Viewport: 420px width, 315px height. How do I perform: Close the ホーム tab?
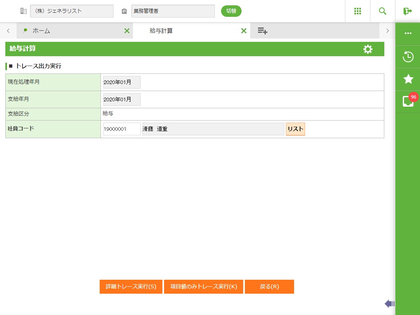click(x=127, y=31)
